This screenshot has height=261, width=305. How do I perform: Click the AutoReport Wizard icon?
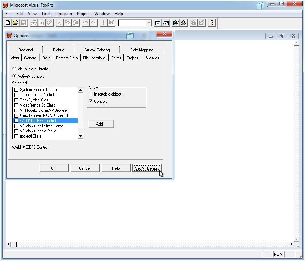(x=202, y=23)
